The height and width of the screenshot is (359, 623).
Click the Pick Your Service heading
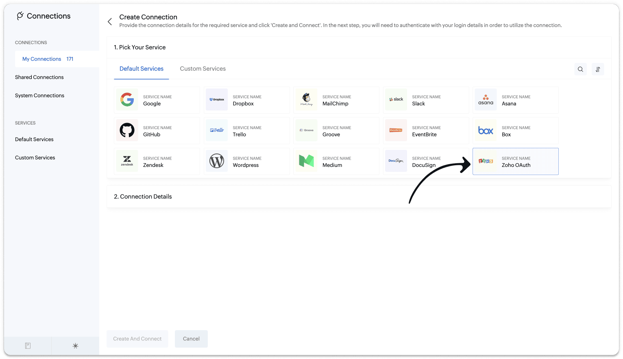pos(139,48)
